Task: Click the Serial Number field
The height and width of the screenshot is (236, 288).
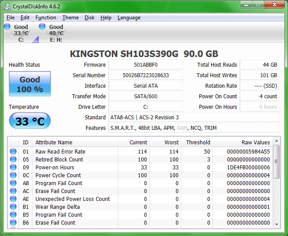Action: coord(145,75)
